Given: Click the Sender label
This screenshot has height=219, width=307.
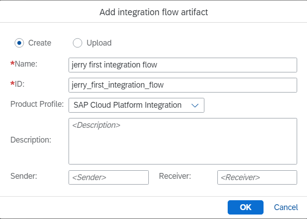Looking at the screenshot, I should click(x=23, y=176).
